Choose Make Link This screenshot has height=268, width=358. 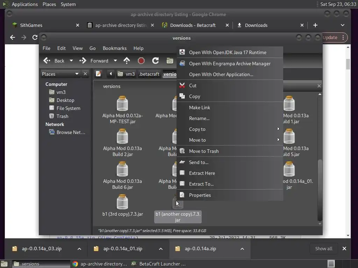[x=230, y=107]
